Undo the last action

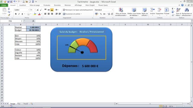point(14,1)
